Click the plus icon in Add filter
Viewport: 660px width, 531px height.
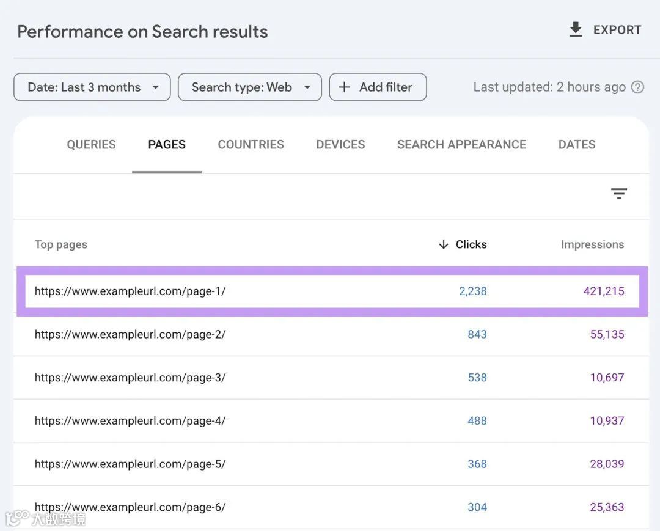344,87
